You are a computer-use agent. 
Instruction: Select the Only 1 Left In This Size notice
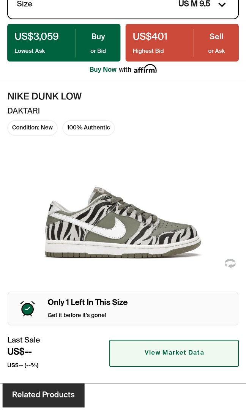coord(88,302)
